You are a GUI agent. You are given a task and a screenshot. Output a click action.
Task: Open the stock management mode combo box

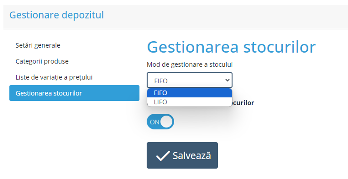189,80
